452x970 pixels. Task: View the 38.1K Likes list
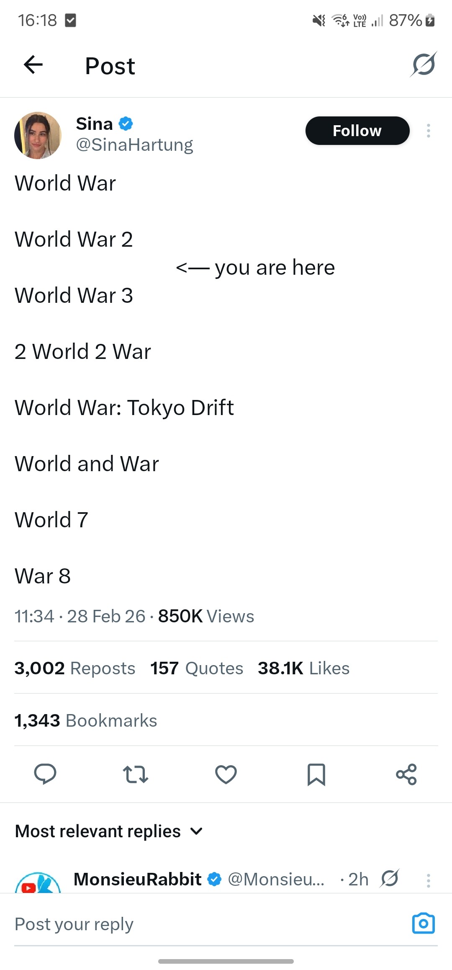point(303,668)
